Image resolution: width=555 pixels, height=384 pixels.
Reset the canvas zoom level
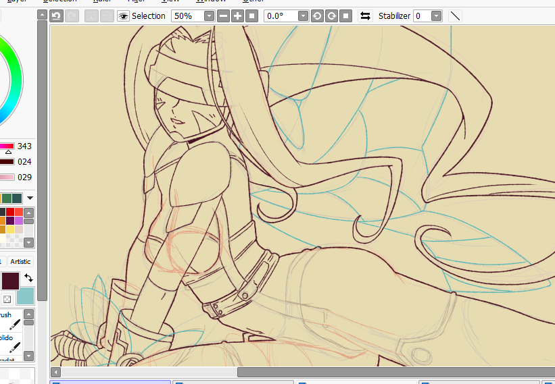251,16
